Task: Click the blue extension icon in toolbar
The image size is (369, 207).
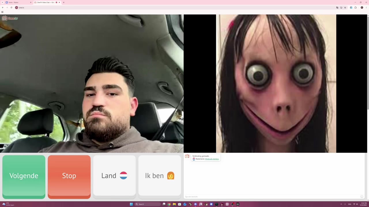Action: click(351, 7)
